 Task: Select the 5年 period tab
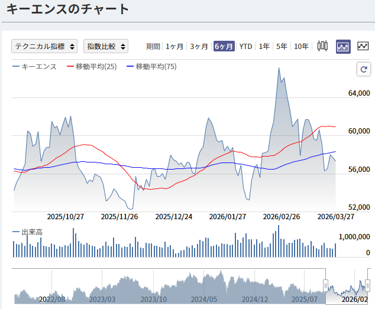click(282, 46)
